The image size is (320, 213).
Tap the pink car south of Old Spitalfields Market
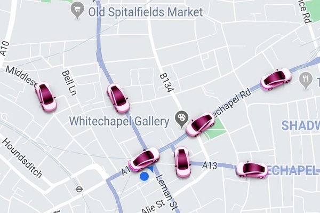(118, 98)
